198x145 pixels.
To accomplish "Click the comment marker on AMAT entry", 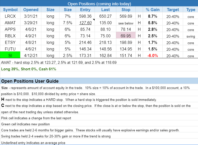I will pos(94,20).
